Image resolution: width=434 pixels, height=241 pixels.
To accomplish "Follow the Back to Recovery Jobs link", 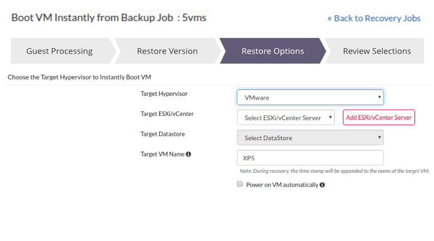I will coord(374,18).
